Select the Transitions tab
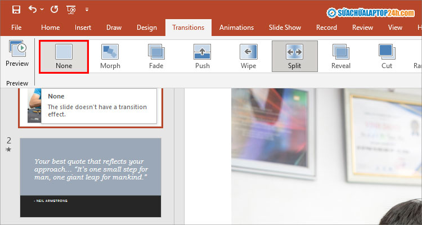Viewport: 422px width, 225px height. [x=188, y=28]
